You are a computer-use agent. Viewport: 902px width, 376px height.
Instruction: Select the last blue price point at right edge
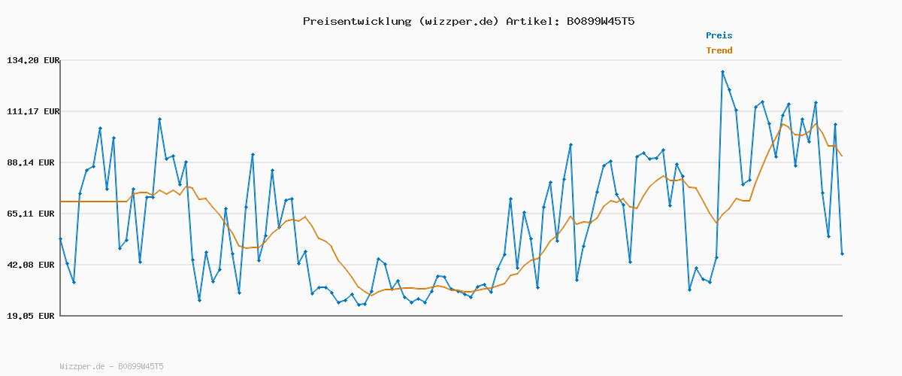(842, 254)
